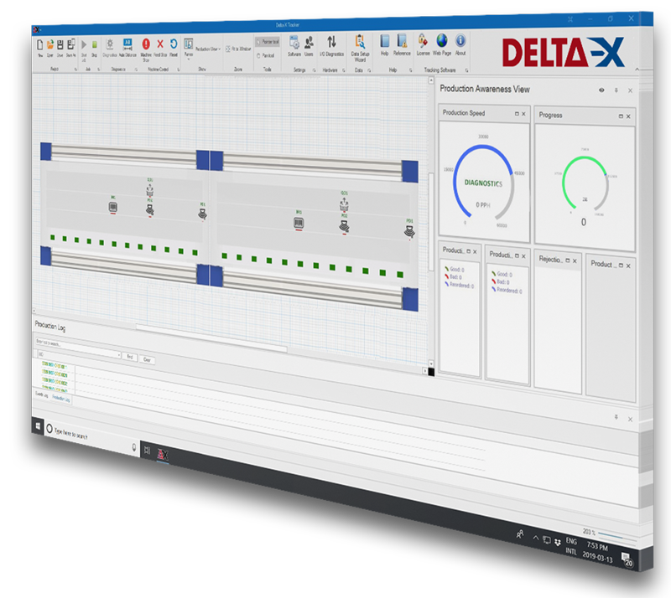Expand the Hardware group dialog launcher
The image size is (671, 598).
click(x=344, y=70)
